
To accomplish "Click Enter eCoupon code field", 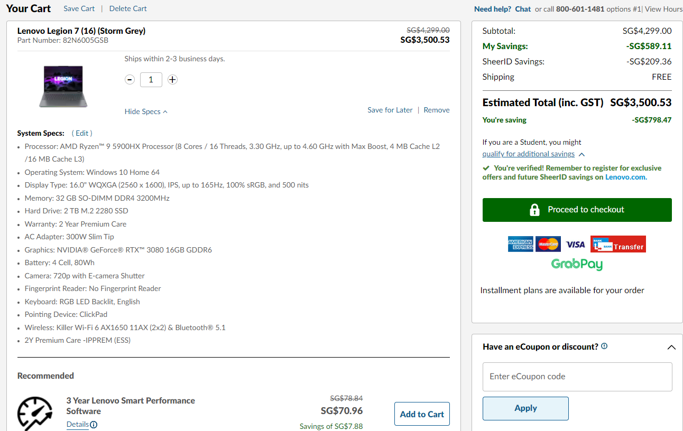I will pyautogui.click(x=577, y=377).
